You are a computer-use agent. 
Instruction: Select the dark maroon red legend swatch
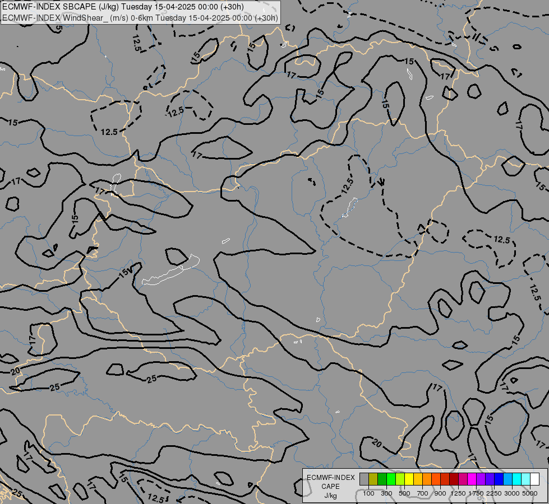click(x=454, y=479)
